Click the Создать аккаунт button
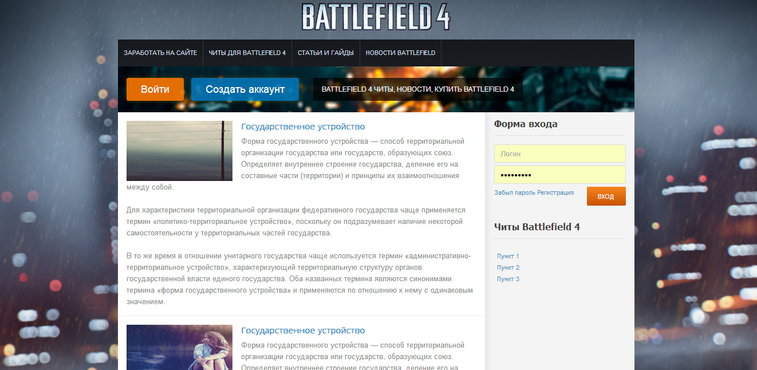This screenshot has height=370, width=757. tap(245, 89)
